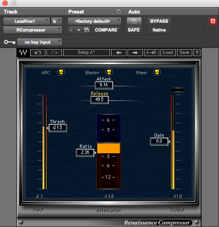
Task: Click the attenuation peak value -13.8
Action: click(109, 196)
